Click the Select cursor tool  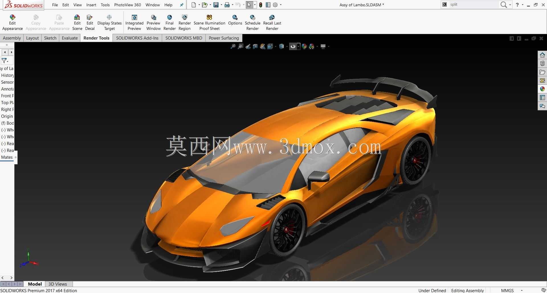[x=249, y=5]
